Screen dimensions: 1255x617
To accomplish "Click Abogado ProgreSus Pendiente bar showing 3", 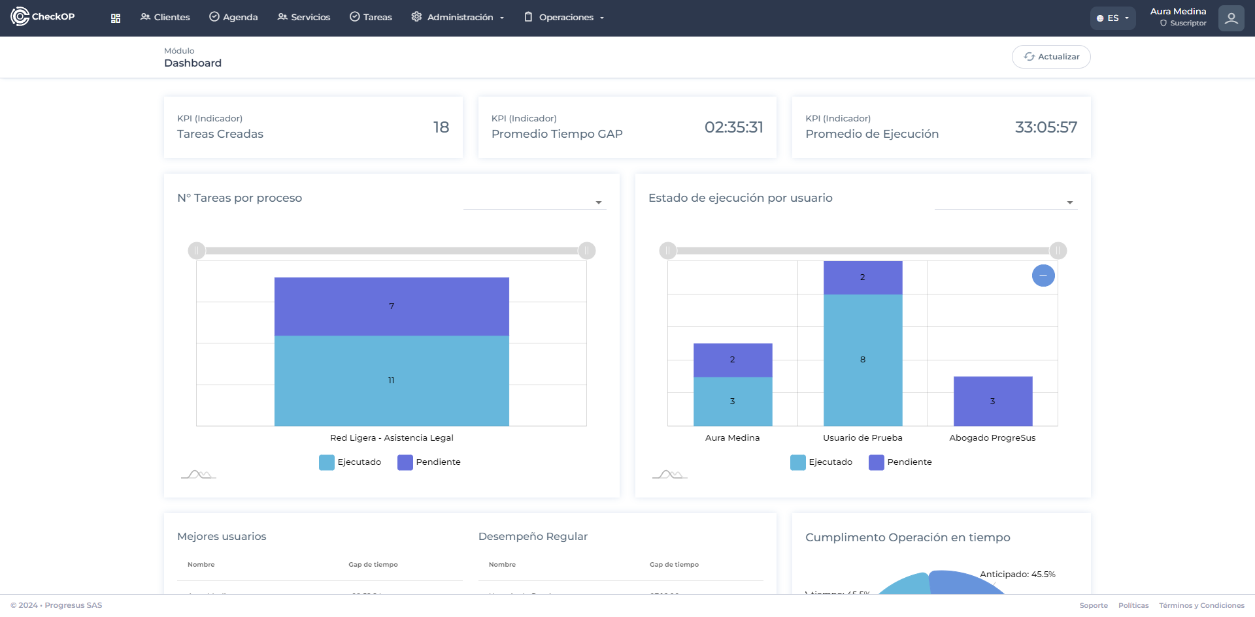I will [x=993, y=402].
